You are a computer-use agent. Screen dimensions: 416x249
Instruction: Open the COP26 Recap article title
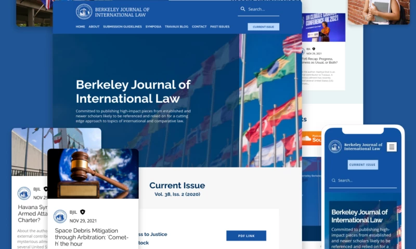(320, 61)
